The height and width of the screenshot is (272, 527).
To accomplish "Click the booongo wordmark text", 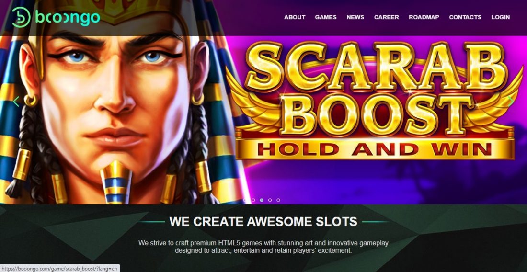I will tap(68, 18).
